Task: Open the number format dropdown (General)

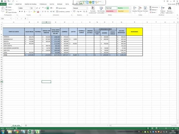Action: point(87,8)
